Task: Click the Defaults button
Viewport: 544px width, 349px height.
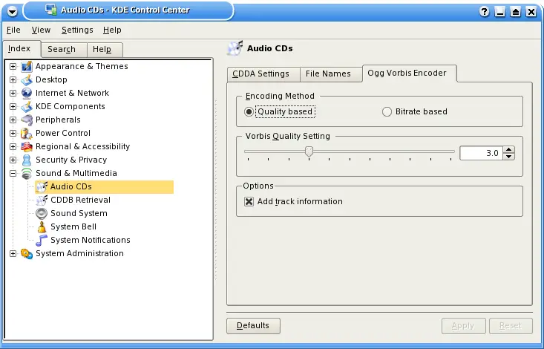Action: pos(253,325)
